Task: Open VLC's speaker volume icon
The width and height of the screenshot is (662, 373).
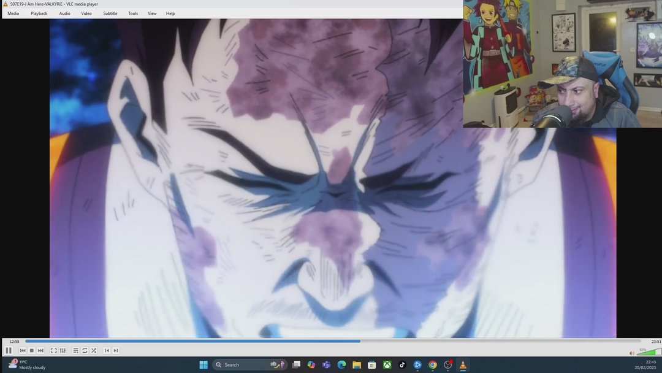Action: pyautogui.click(x=632, y=352)
